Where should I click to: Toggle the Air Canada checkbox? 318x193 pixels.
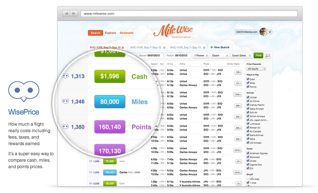(248, 131)
